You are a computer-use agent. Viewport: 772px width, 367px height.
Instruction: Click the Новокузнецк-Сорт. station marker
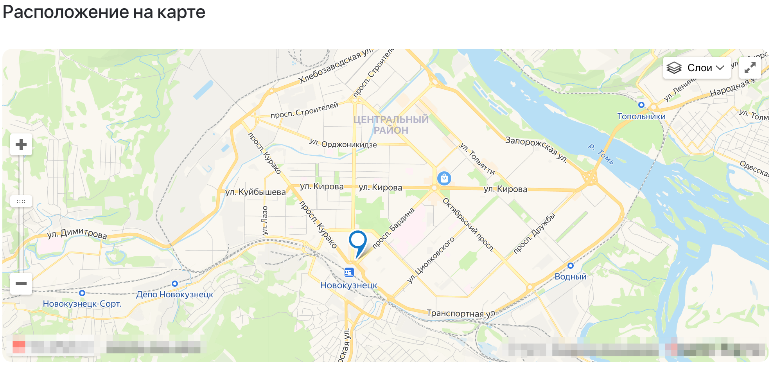click(82, 293)
